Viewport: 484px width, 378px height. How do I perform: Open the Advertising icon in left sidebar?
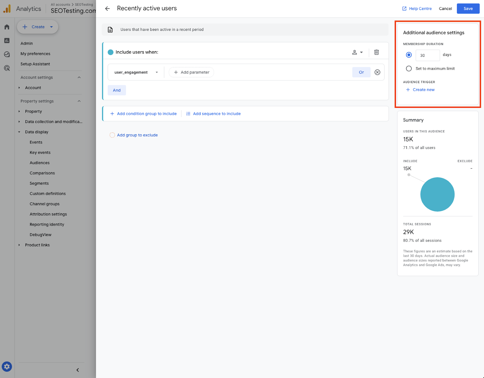pos(7,68)
